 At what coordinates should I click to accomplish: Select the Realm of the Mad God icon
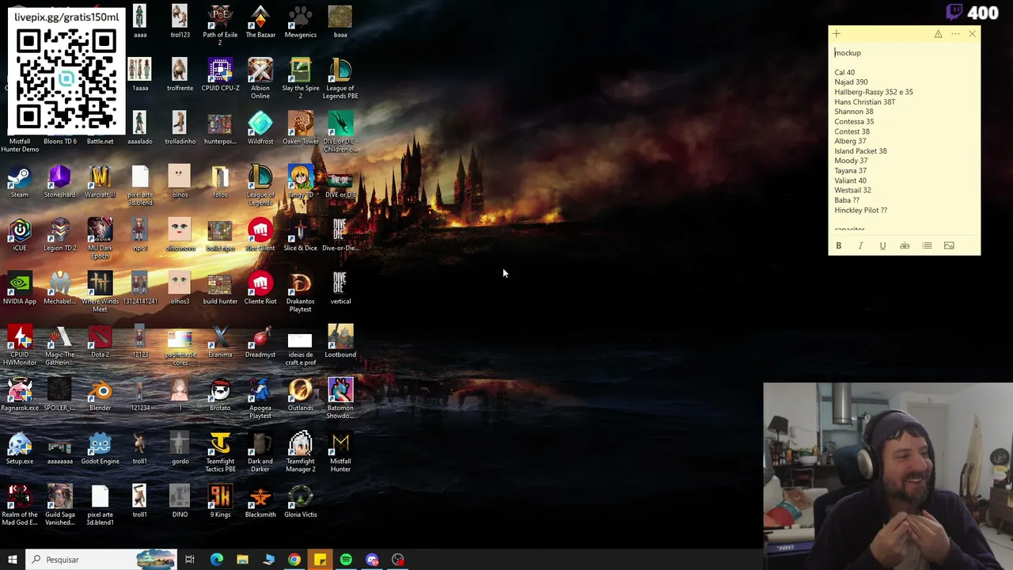pyautogui.click(x=20, y=505)
